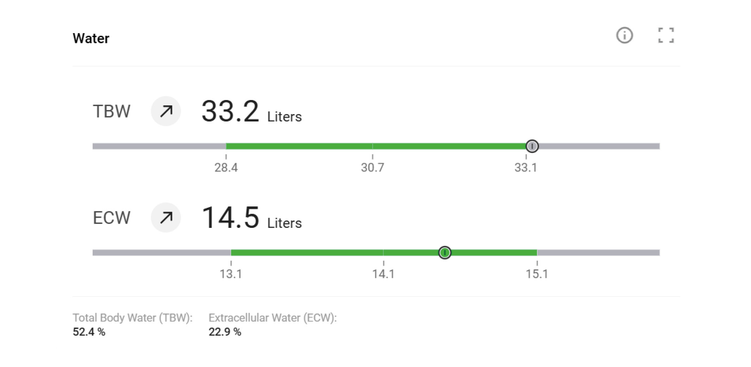Click the 33.1 tick on TBW scale

[526, 167]
